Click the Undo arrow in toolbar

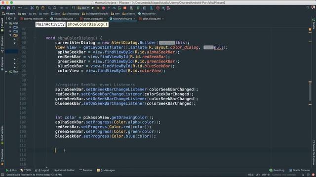(x=20, y=8)
